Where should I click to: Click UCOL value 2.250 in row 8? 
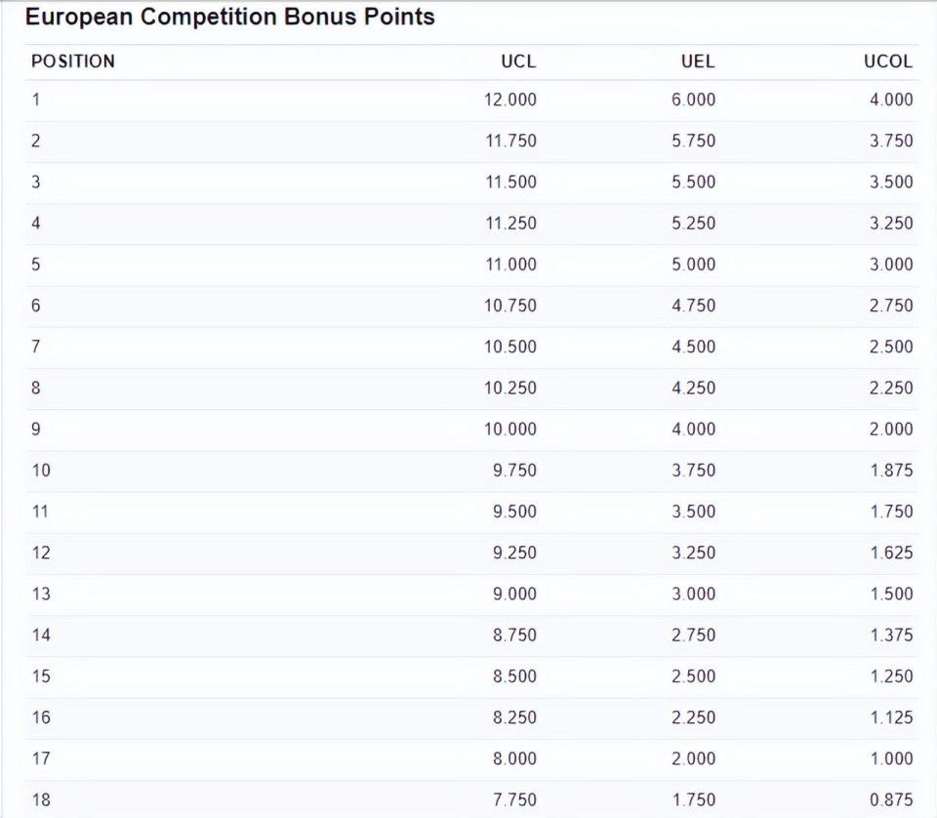[x=891, y=388]
